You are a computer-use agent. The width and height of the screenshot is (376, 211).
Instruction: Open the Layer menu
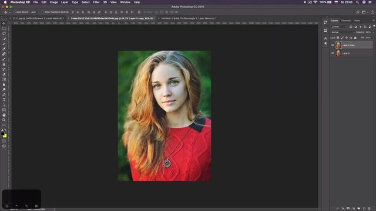pos(65,2)
